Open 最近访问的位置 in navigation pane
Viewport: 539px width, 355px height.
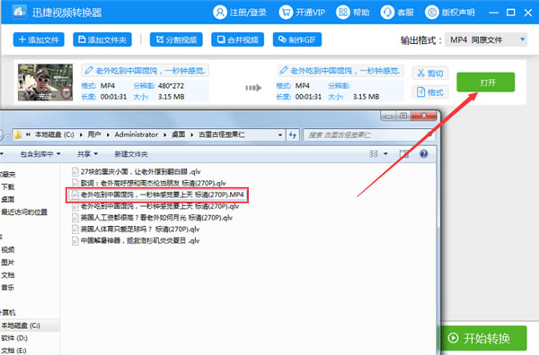click(24, 212)
